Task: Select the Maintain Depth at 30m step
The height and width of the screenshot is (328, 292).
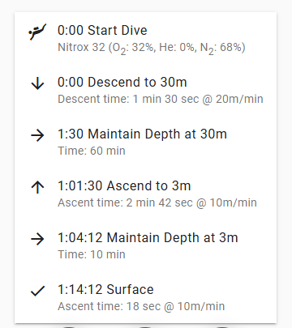Action: (x=145, y=142)
